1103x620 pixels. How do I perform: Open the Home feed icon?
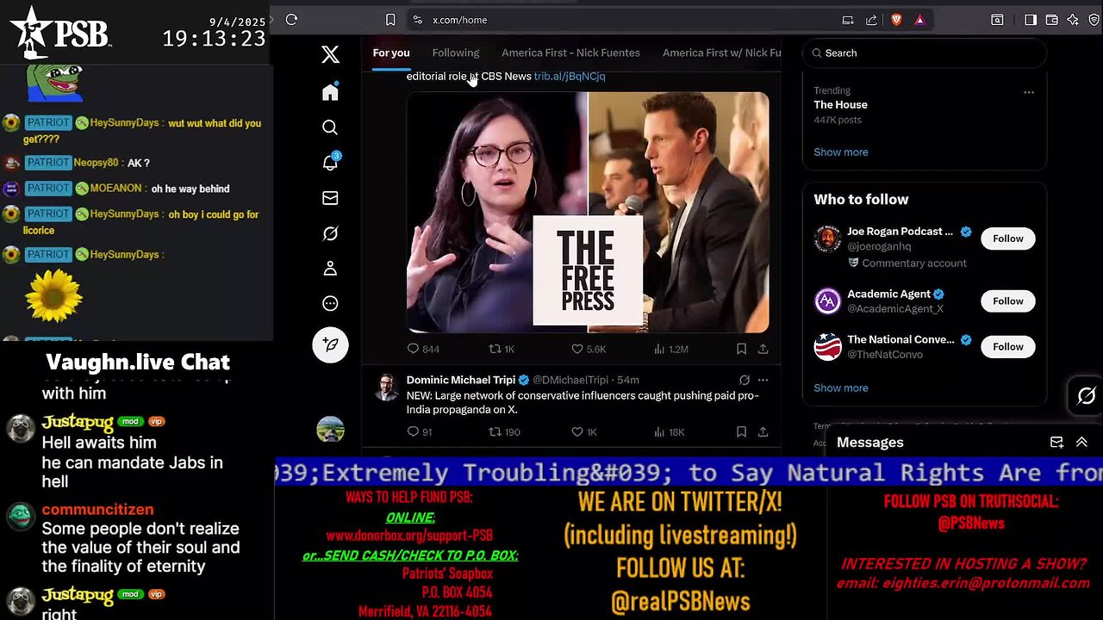(x=330, y=92)
